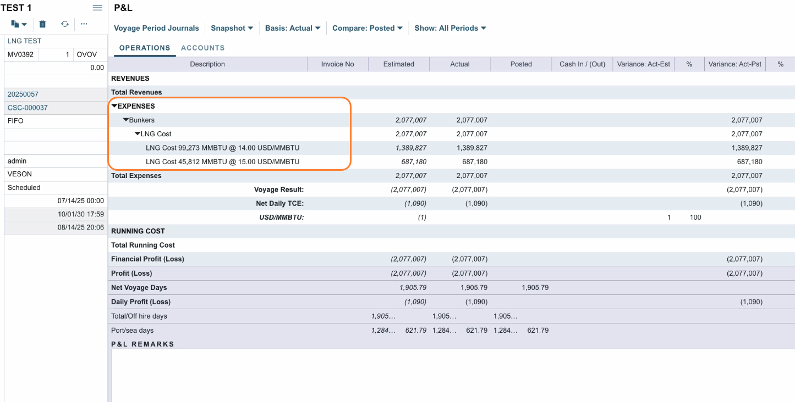795x402 pixels.
Task: Collapse the EXPENSES section
Action: [114, 106]
